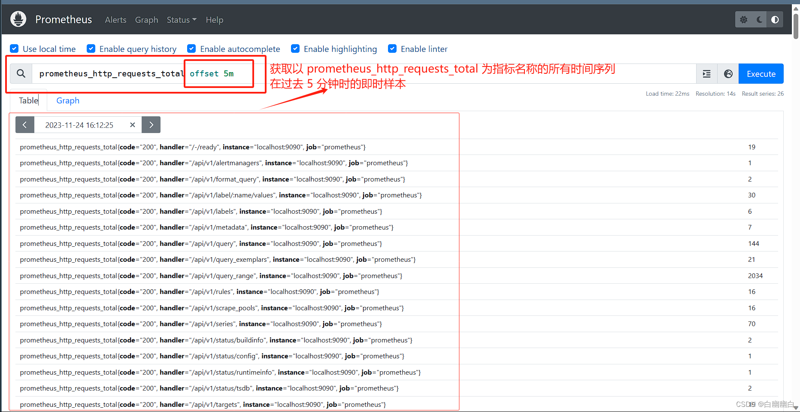Focus the PromQL expression input
The width and height of the screenshot is (800, 412).
tap(364, 74)
